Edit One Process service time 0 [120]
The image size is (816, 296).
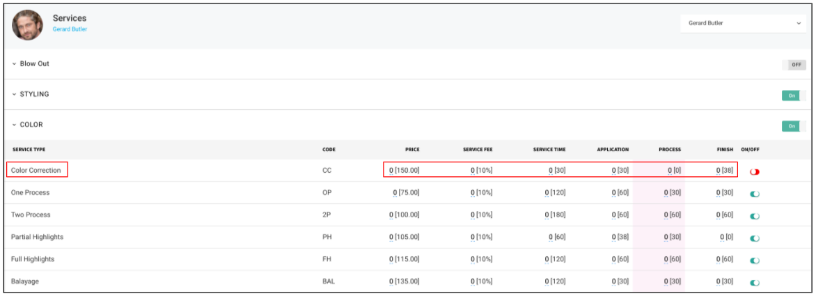[x=556, y=192]
